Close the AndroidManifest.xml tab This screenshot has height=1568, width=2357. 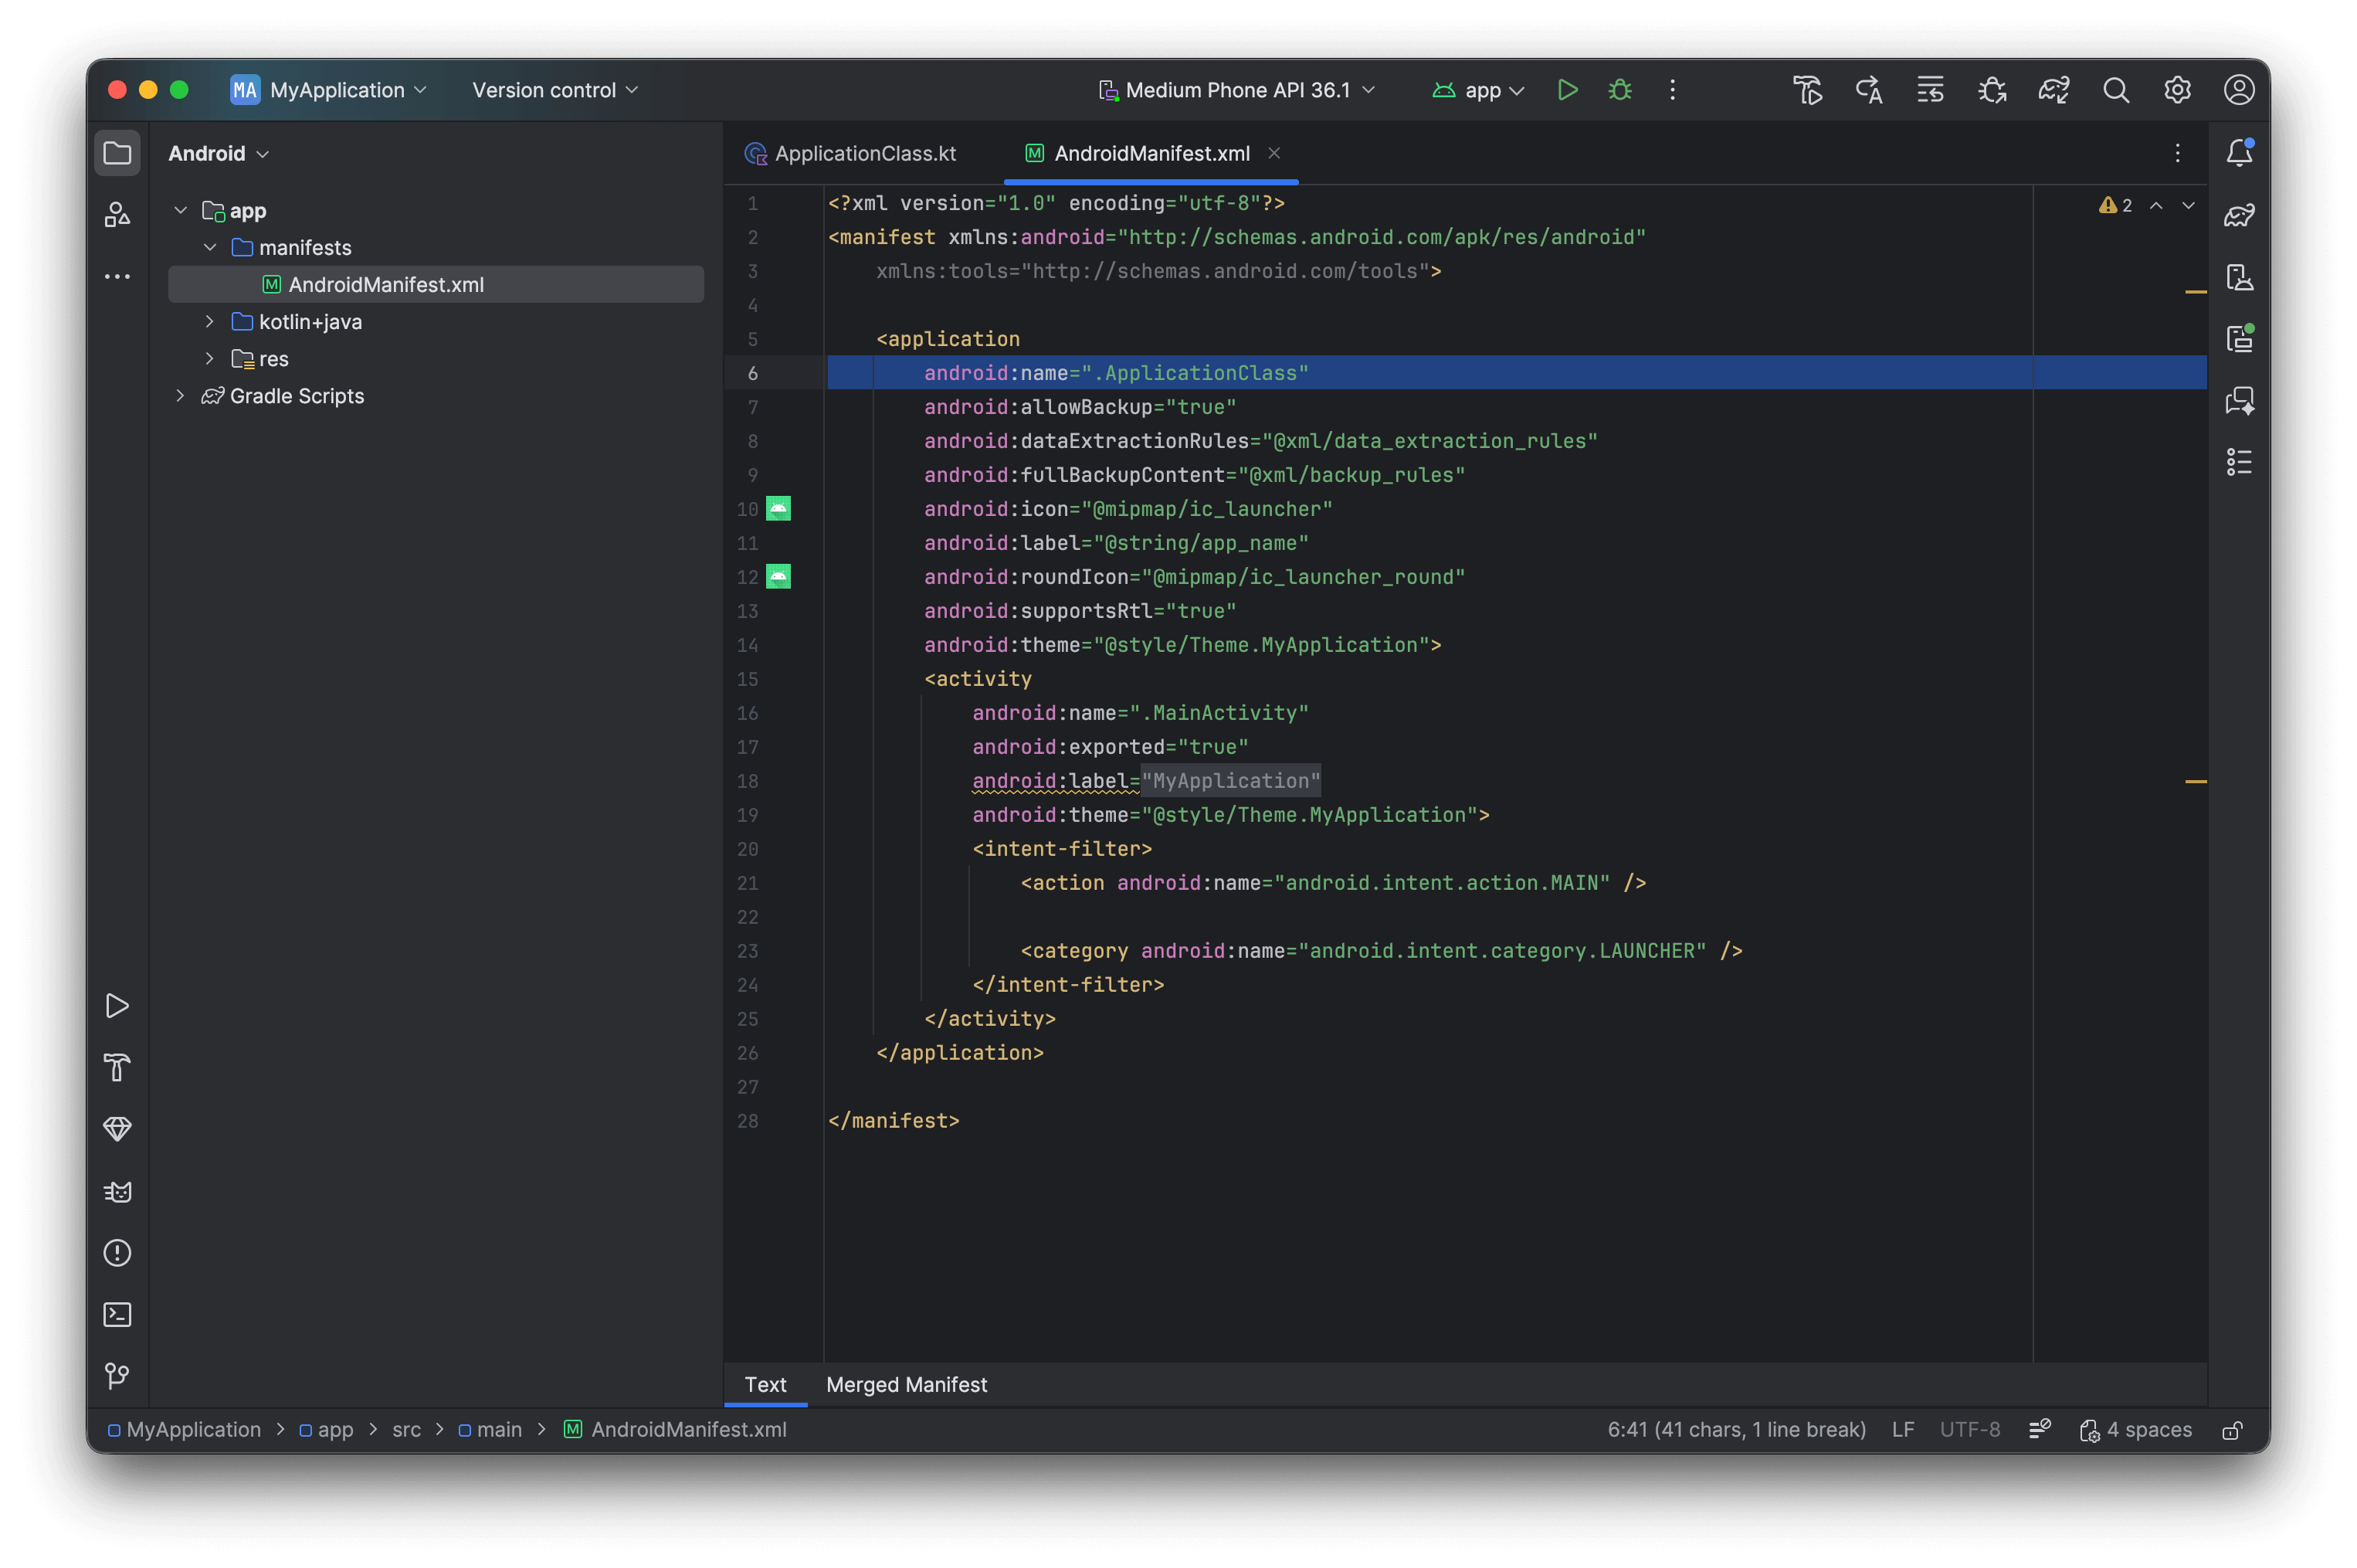coord(1273,153)
